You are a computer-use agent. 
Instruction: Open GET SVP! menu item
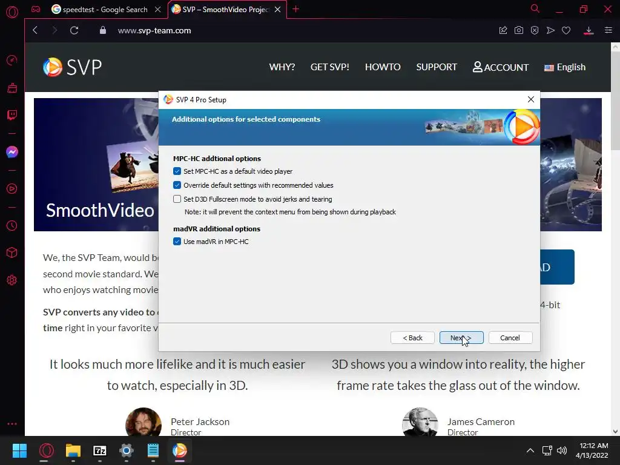click(x=330, y=67)
